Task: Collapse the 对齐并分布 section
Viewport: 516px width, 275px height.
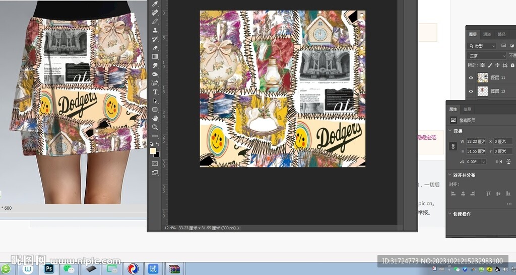Action: pyautogui.click(x=449, y=175)
